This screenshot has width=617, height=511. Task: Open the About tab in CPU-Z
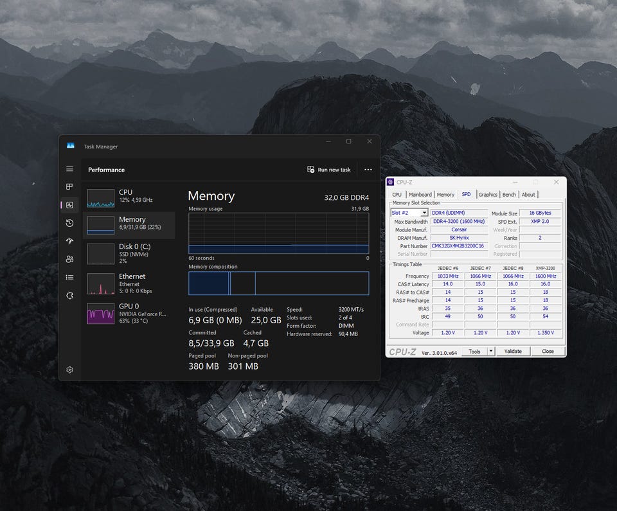click(x=528, y=195)
